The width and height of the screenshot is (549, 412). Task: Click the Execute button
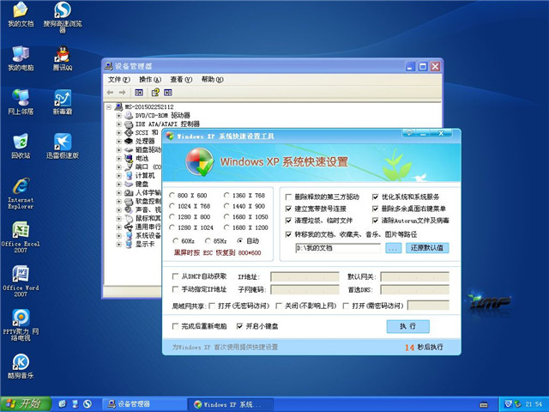tap(408, 326)
